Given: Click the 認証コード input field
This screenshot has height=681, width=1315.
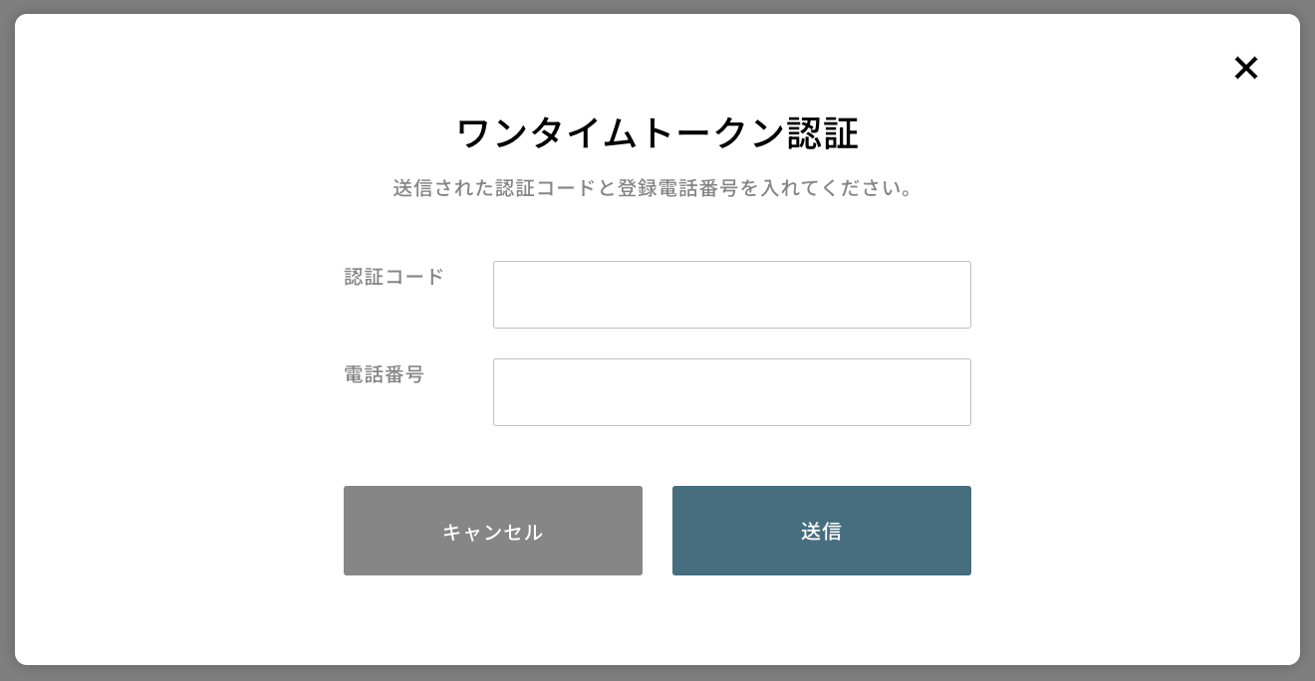Looking at the screenshot, I should tap(731, 295).
